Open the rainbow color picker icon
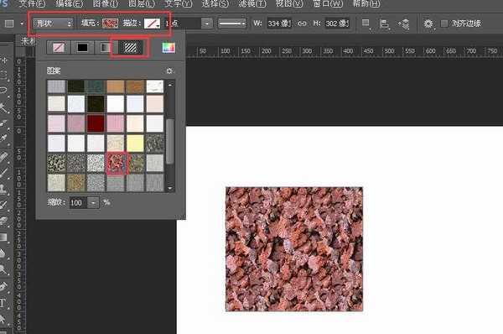 (169, 48)
